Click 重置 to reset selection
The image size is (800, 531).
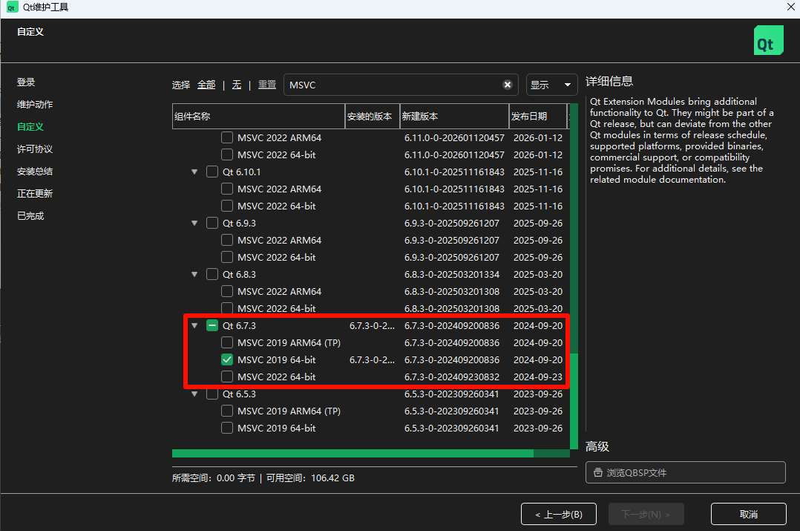(x=267, y=85)
